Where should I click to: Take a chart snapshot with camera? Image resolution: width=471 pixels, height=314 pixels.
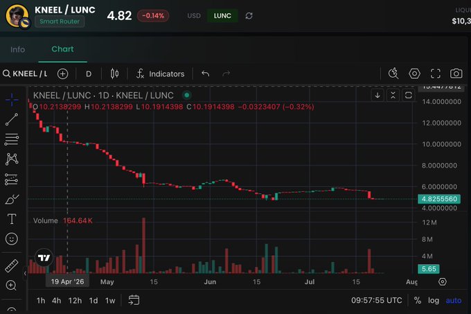coord(456,73)
